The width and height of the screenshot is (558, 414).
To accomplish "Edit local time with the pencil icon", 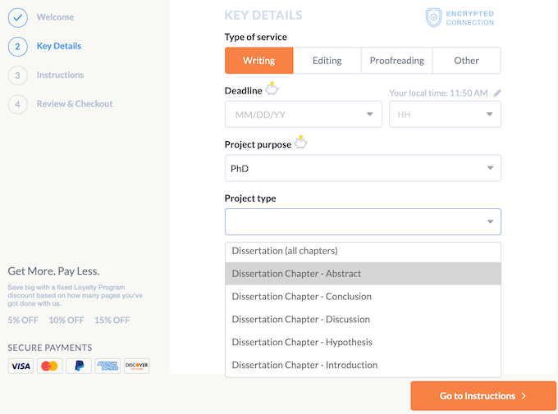I will (x=497, y=93).
